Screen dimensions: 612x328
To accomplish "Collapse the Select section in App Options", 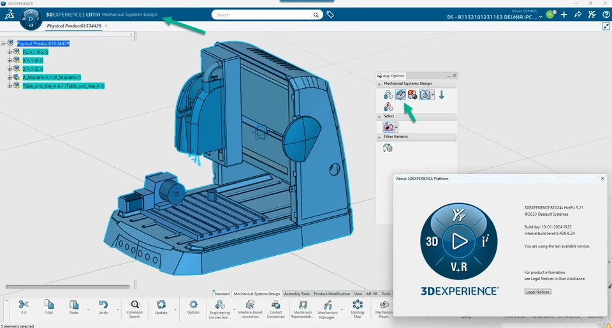I will (379, 116).
